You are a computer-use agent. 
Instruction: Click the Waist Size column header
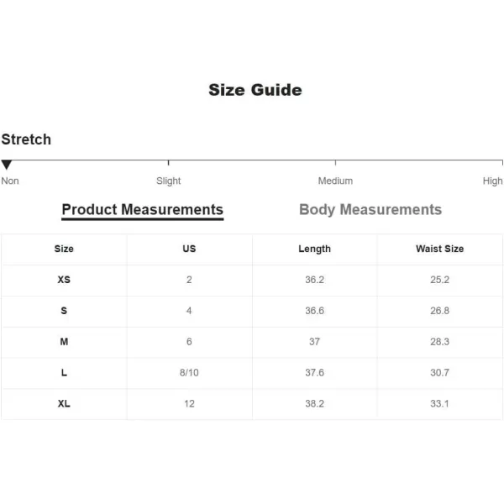(439, 249)
